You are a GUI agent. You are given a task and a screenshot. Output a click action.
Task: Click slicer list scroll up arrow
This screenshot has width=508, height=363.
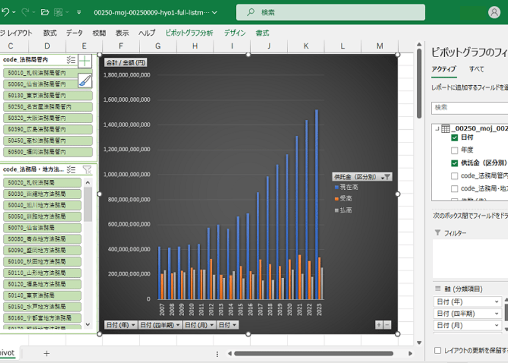(88, 183)
